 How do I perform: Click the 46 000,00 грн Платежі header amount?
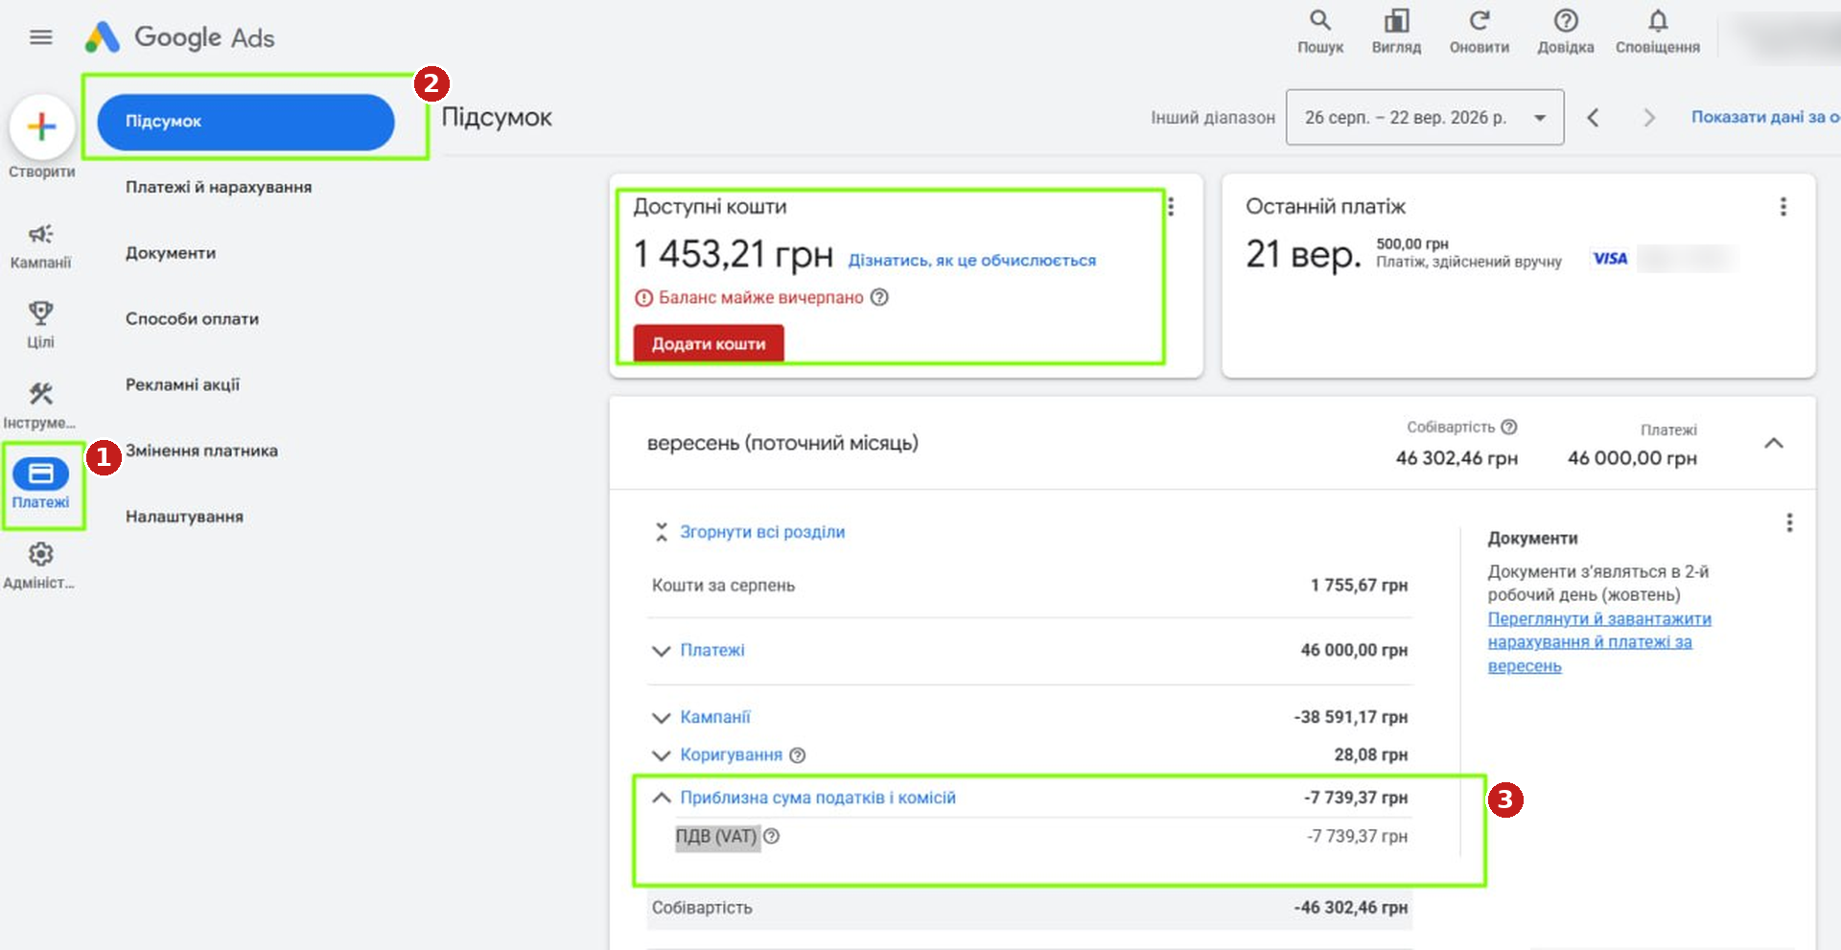coord(1632,458)
